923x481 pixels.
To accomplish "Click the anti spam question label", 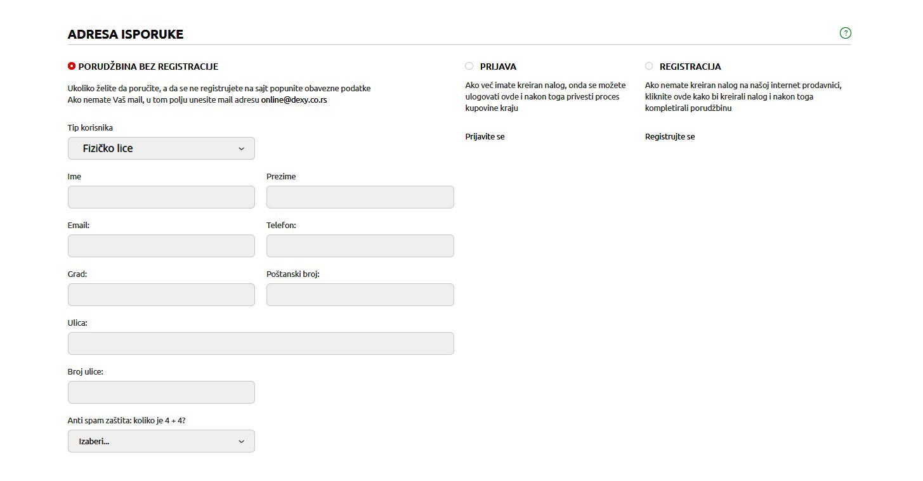I will pyautogui.click(x=126, y=420).
